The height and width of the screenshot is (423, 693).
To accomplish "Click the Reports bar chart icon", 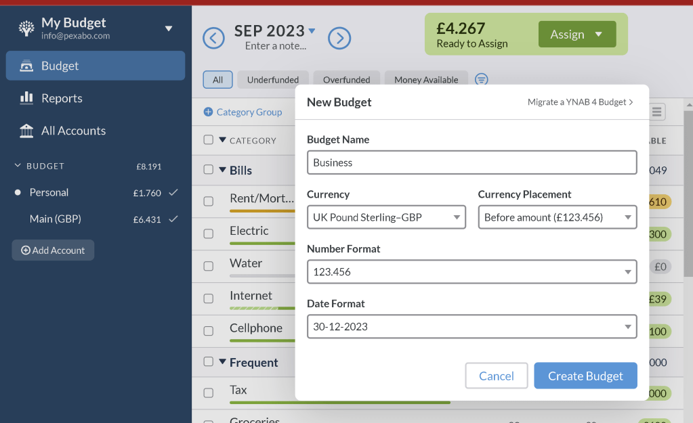I will click(26, 97).
